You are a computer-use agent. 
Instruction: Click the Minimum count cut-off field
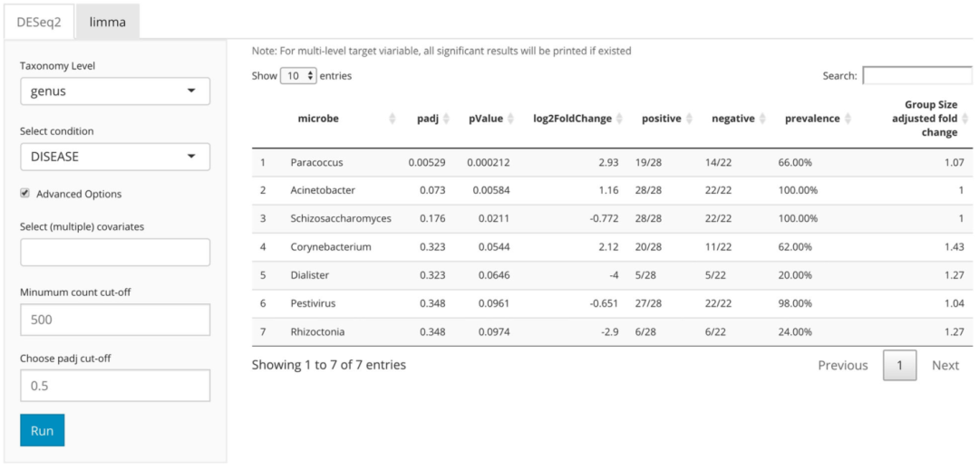(115, 320)
